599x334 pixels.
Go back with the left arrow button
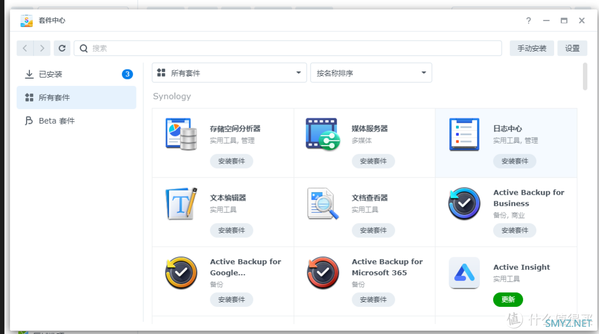tap(25, 48)
